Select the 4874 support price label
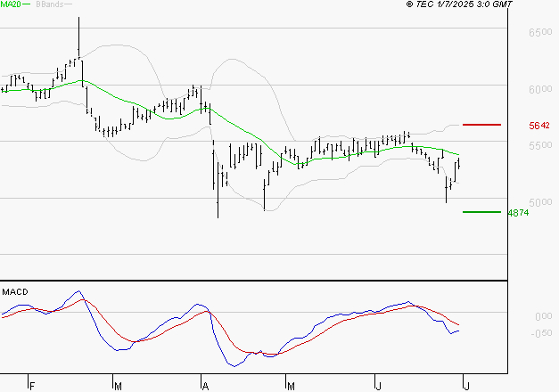The width and height of the screenshot is (559, 392). tap(516, 213)
